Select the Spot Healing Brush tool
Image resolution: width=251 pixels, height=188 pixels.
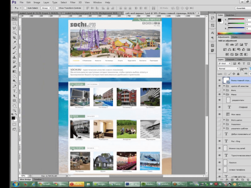[14, 48]
